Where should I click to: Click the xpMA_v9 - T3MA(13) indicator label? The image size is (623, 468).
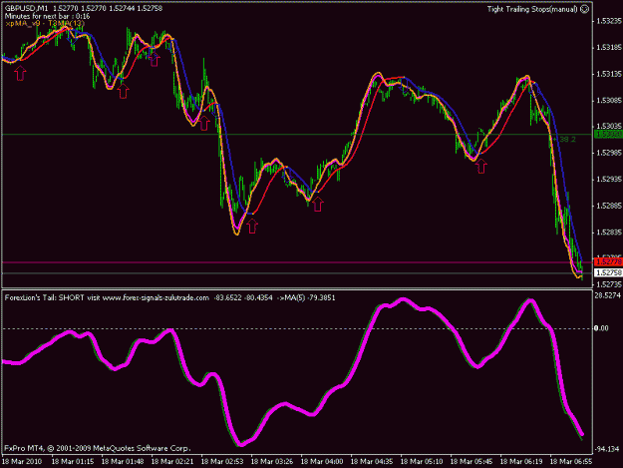(x=45, y=24)
